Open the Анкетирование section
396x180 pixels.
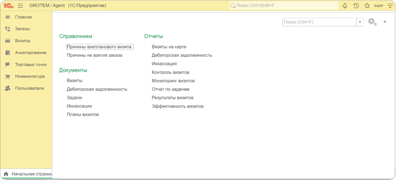[x=31, y=53]
